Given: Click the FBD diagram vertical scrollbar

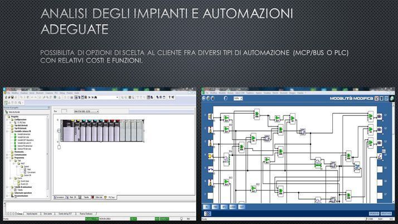Looking at the screenshot, I should [x=394, y=152].
